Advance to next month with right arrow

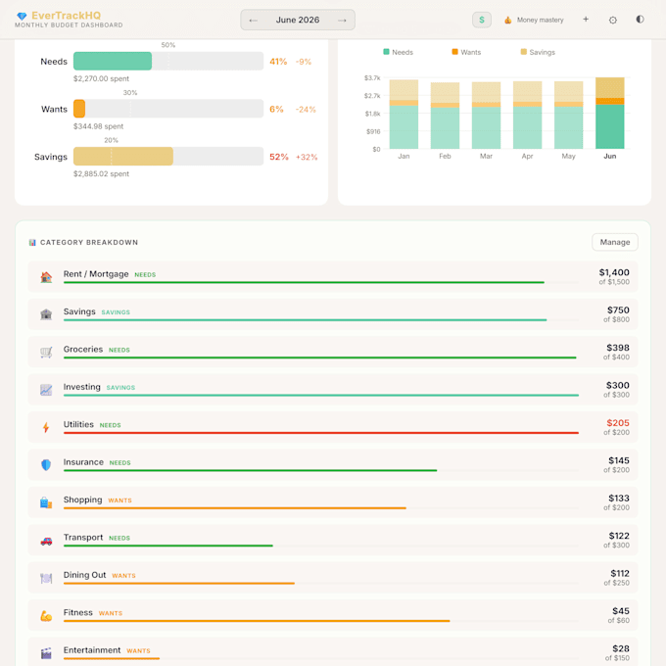[342, 20]
